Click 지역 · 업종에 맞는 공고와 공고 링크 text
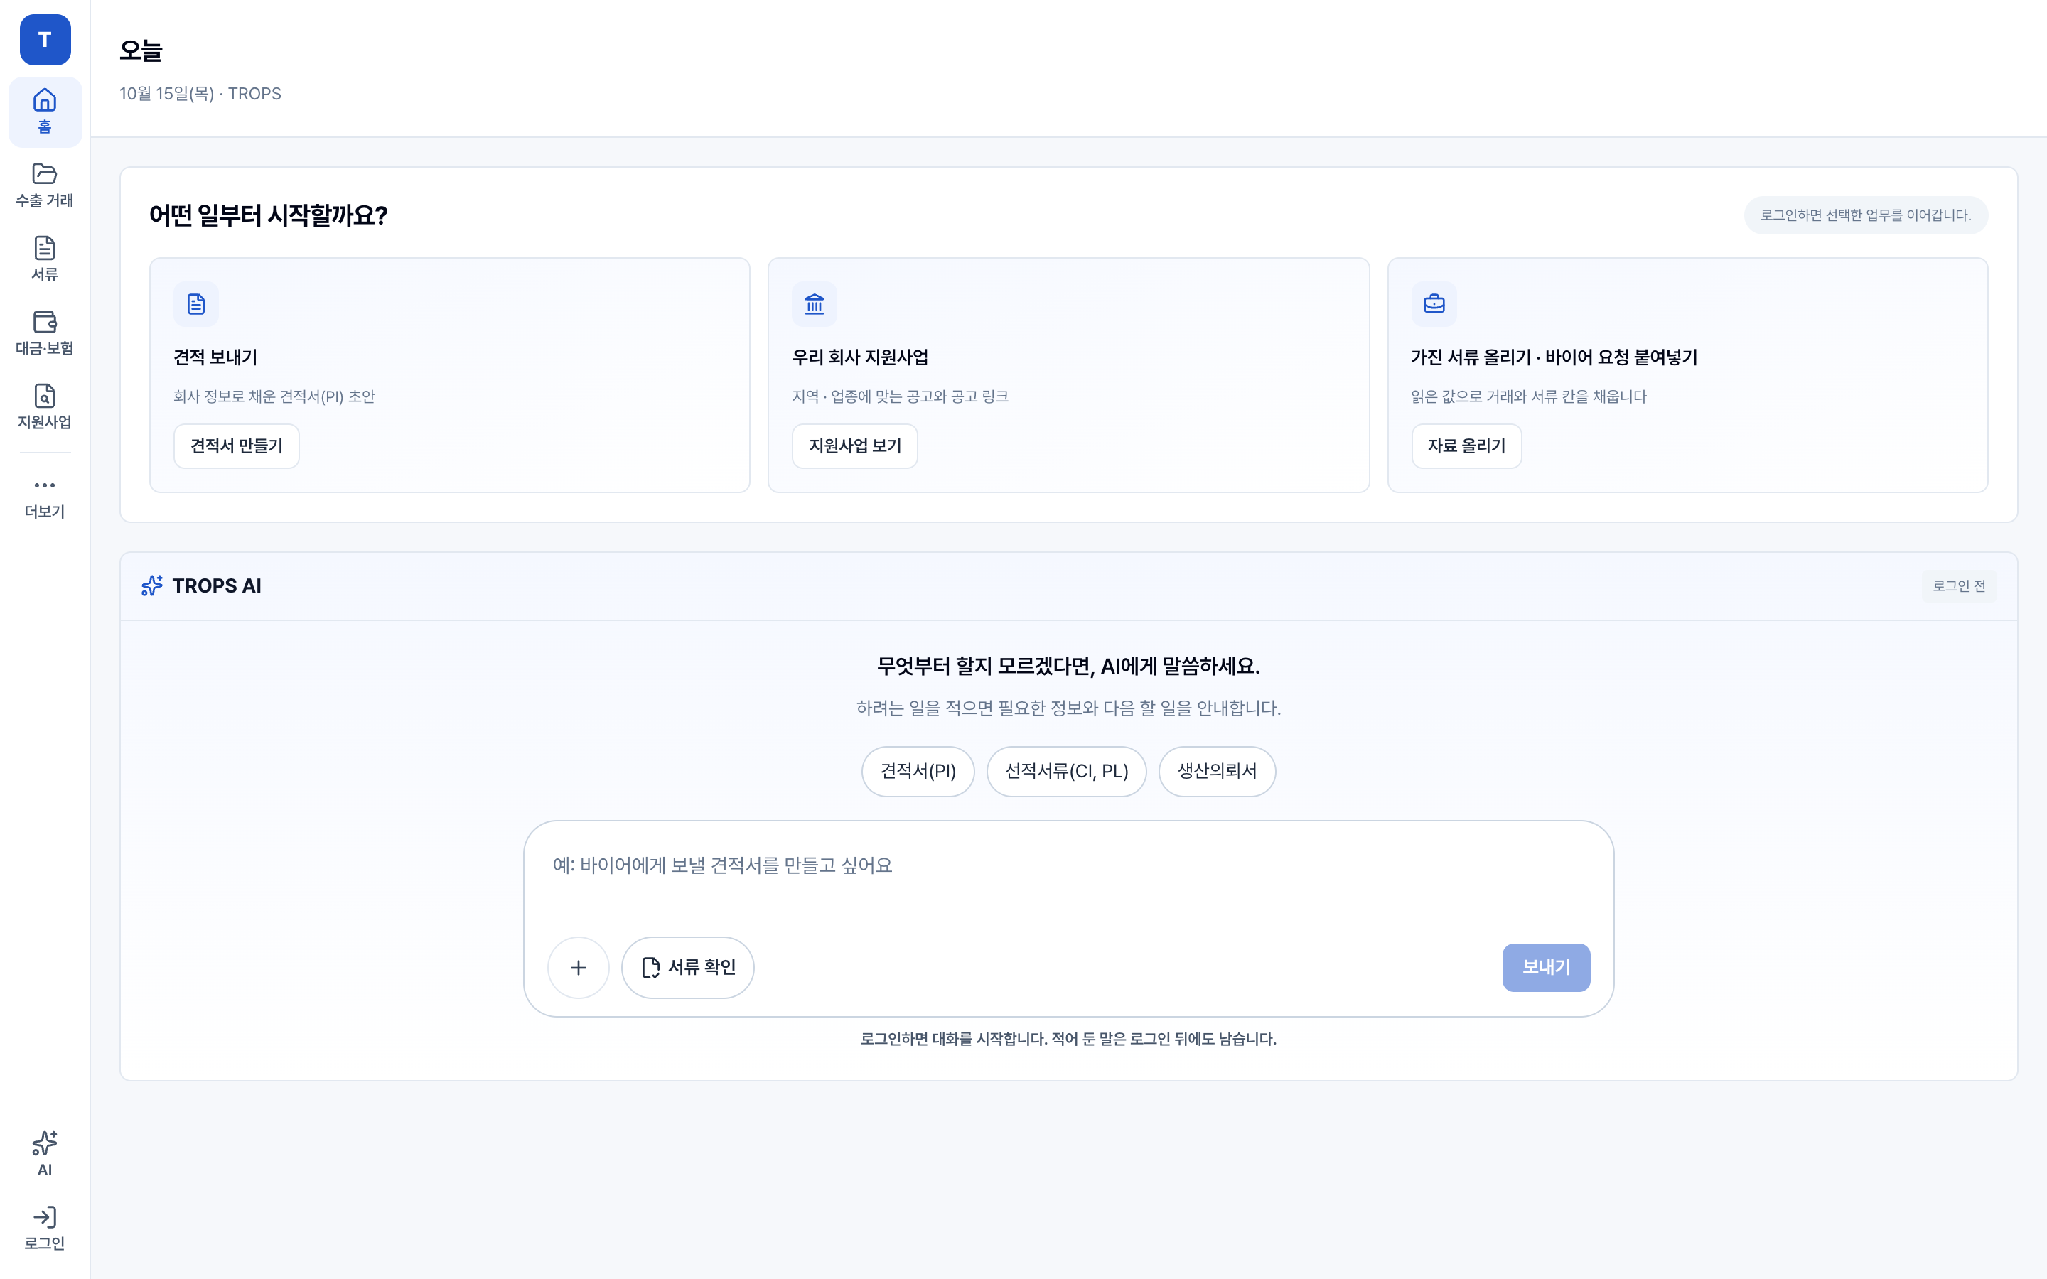 (900, 396)
